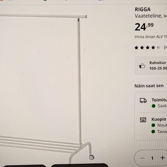
Task: Click the quantity field showing 1
Action: [x=152, y=158]
